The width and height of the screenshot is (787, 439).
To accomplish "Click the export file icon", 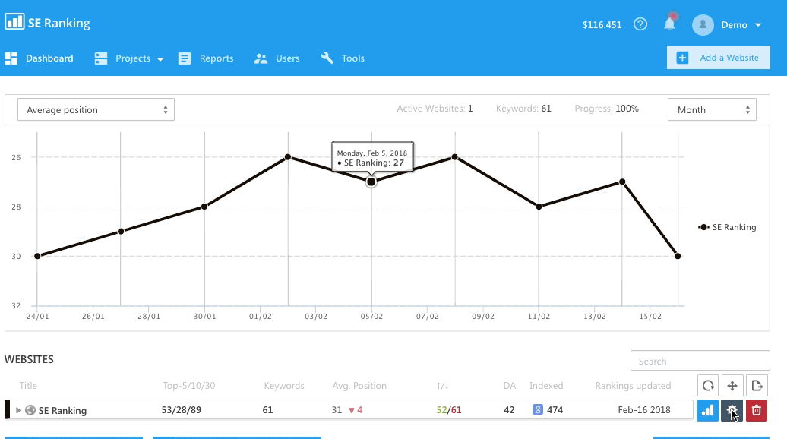I will tap(757, 385).
